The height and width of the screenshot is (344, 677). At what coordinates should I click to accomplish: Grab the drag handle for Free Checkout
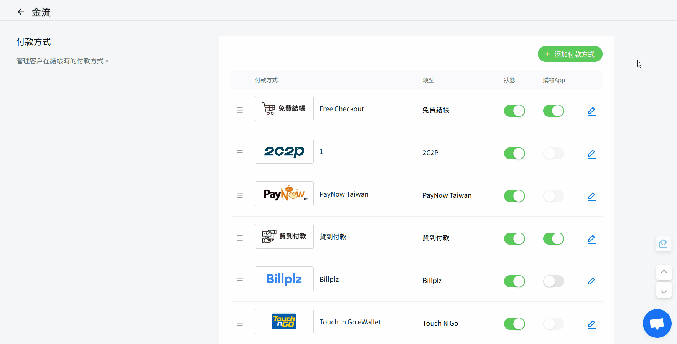pos(240,111)
